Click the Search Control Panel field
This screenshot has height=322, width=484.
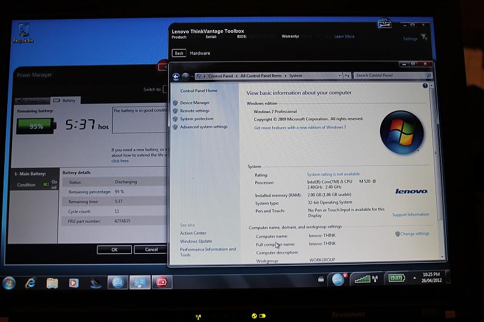click(x=392, y=75)
